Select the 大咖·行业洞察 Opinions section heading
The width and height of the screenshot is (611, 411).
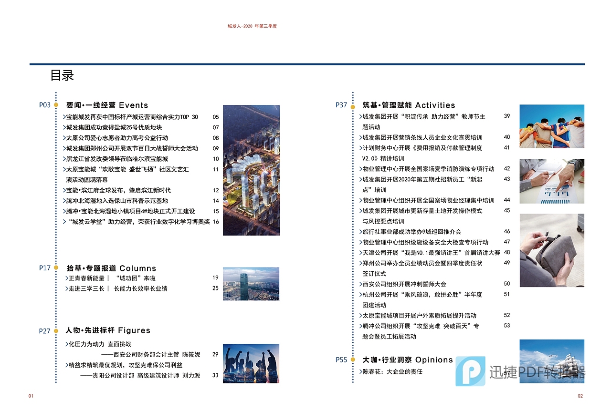pos(408,360)
